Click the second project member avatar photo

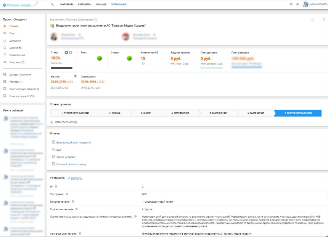click(126, 37)
